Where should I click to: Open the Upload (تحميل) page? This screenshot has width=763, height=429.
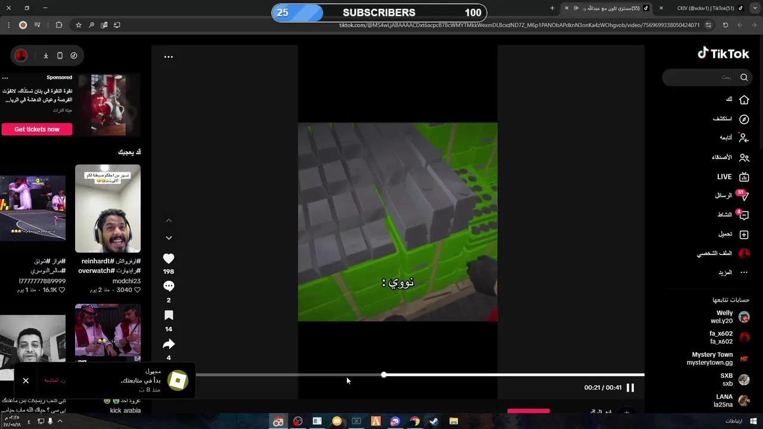tap(733, 235)
